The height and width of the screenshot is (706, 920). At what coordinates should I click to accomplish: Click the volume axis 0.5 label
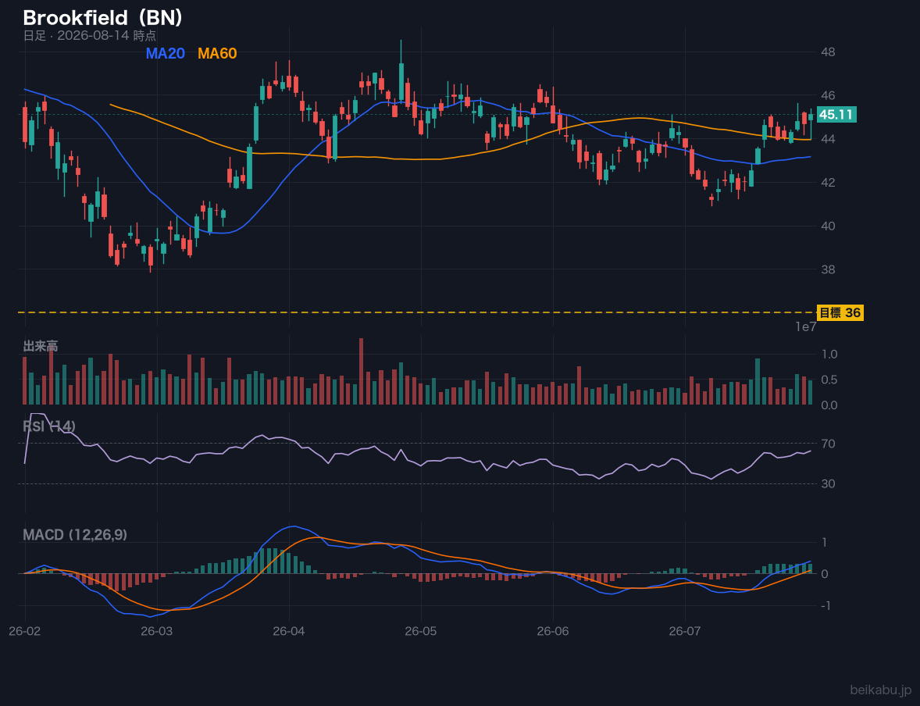coord(829,380)
